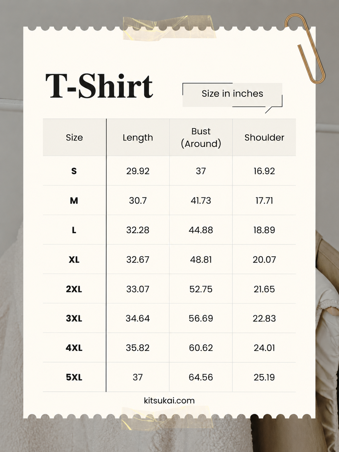
Task: Select the Size column header
Action: pyautogui.click(x=74, y=137)
